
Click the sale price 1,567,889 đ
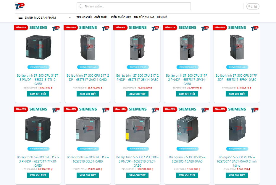(194, 169)
